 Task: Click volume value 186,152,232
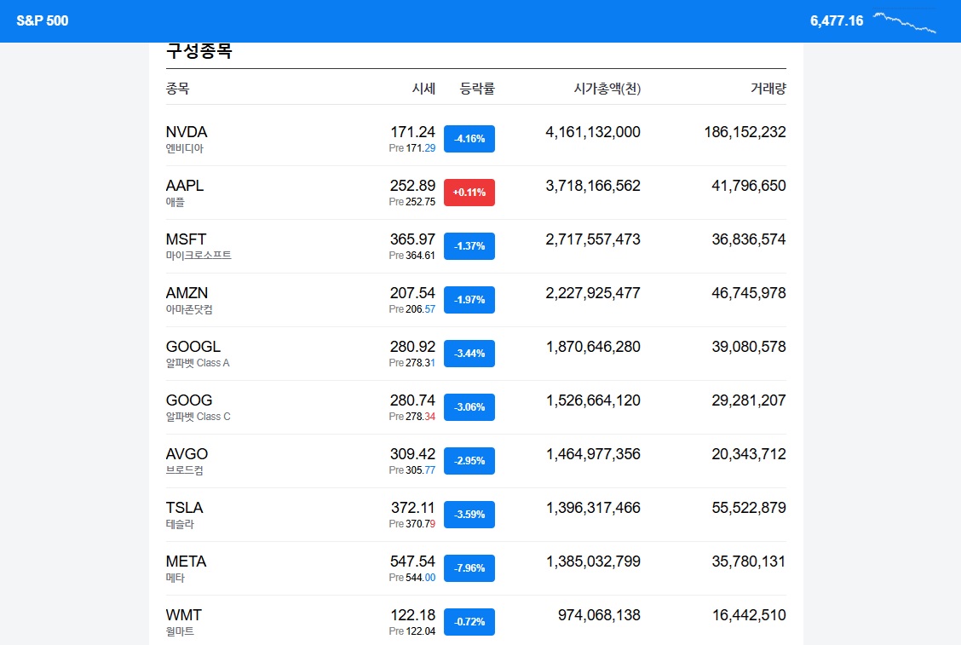pos(745,132)
